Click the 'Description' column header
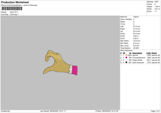Image resolution: width=161 pixels, height=113 pixels. (x=137, y=53)
